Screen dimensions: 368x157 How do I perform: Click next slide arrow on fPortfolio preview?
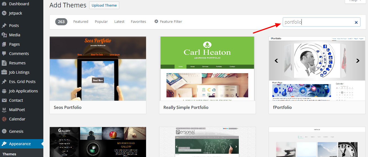[358, 61]
